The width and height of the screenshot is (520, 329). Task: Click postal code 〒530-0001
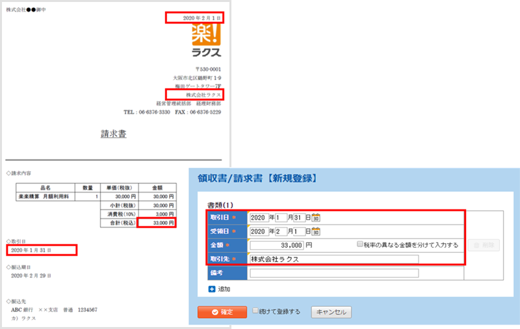pos(208,70)
